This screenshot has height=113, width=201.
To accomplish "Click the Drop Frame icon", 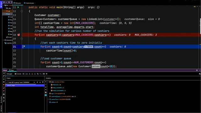I will click(x=38, y=74).
